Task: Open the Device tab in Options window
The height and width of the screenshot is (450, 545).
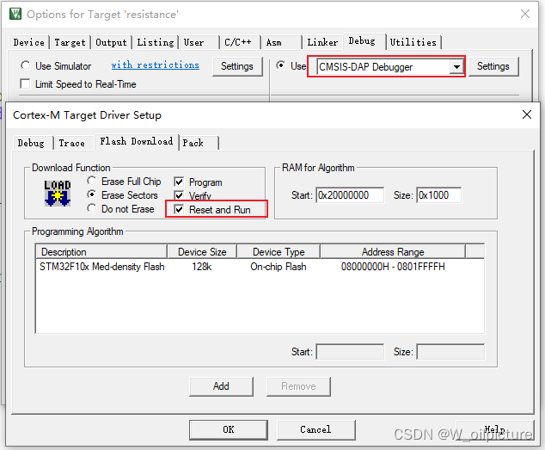Action: click(29, 42)
